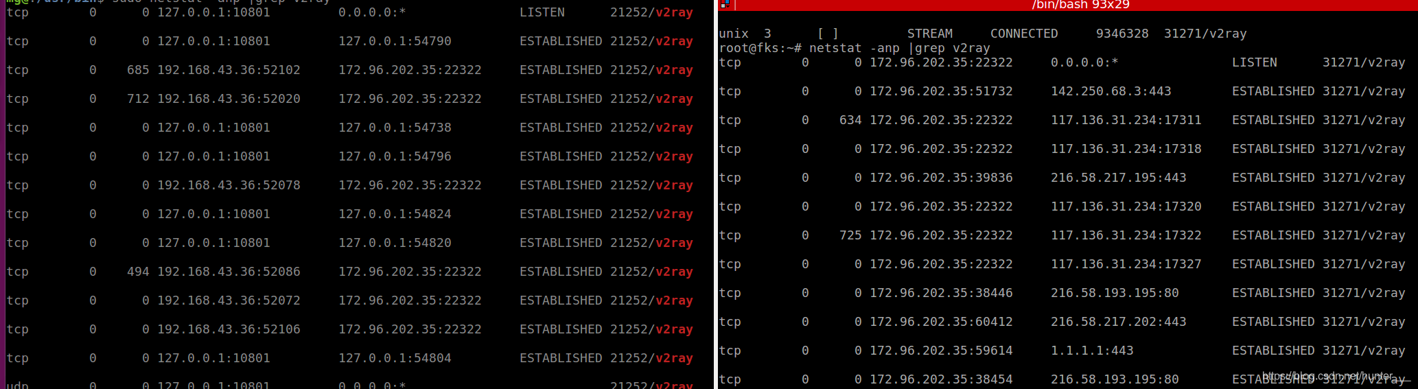Select foreign address 117.136.31.234:17311

tap(1126, 120)
